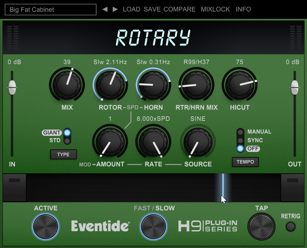Click the MANUAL tempo label

(259, 132)
